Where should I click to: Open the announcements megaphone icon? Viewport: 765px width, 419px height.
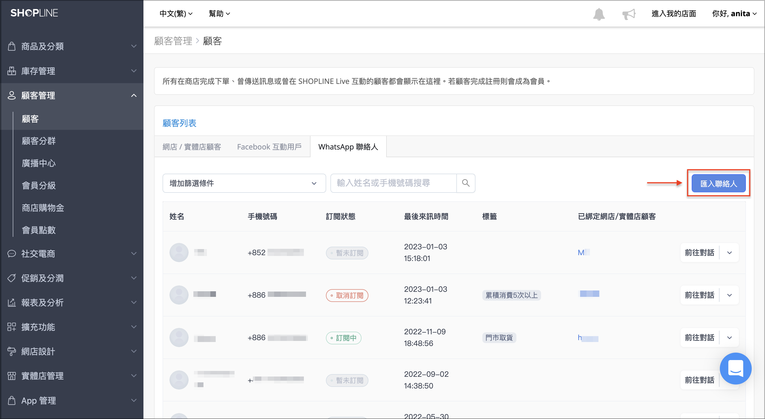(629, 14)
